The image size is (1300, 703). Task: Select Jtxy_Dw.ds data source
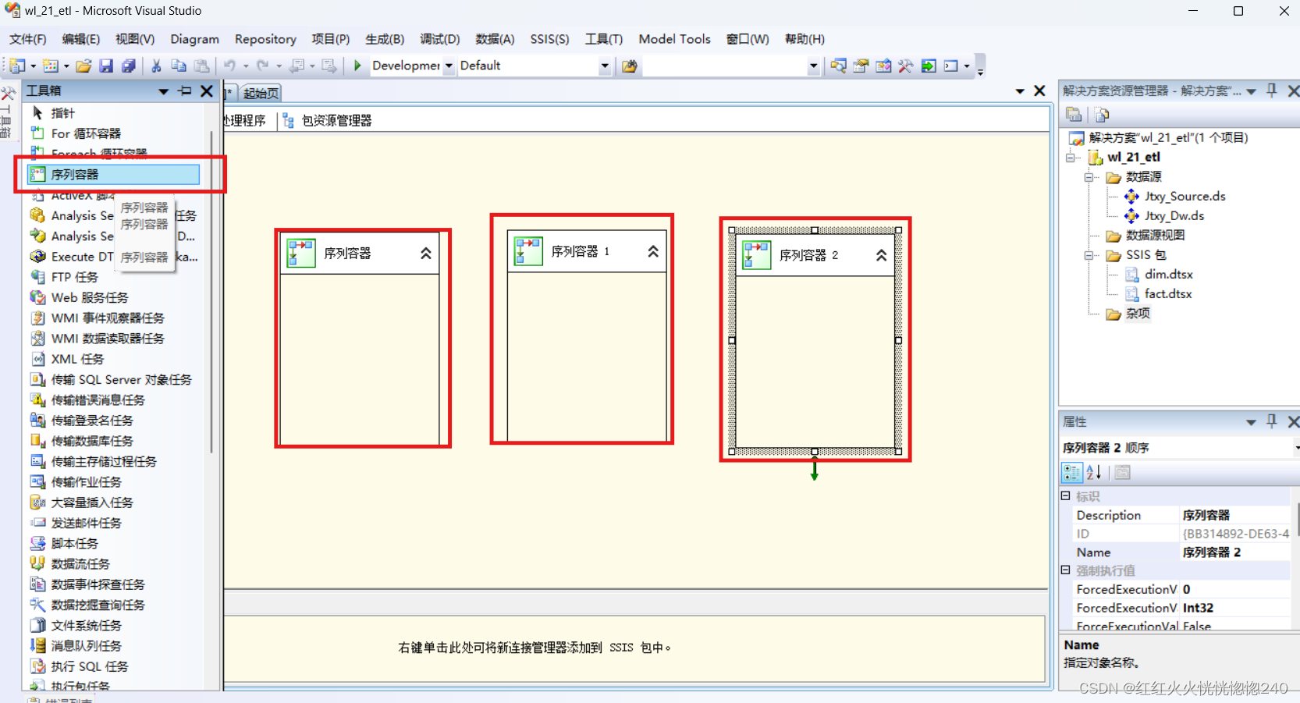[1174, 216]
